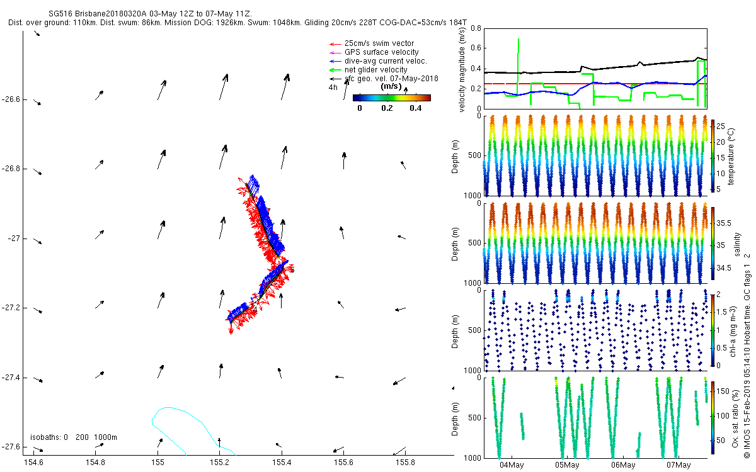The height and width of the screenshot is (472, 756).
Task: Click the green net glider velocity marker
Action: pyautogui.click(x=334, y=70)
